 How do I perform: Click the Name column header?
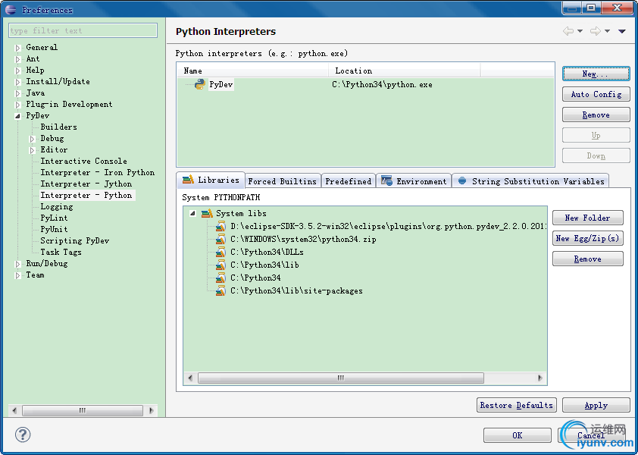(x=253, y=71)
